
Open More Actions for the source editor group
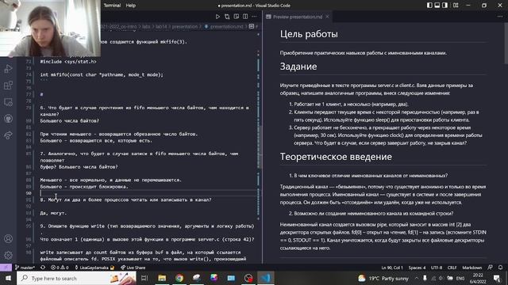(x=254, y=17)
